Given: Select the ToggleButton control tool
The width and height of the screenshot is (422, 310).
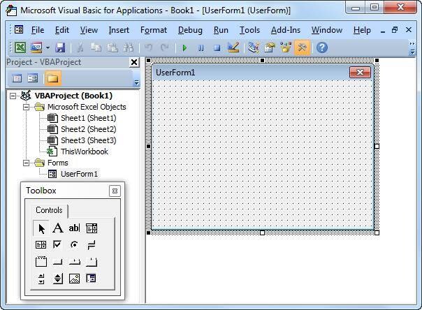Looking at the screenshot, I should tap(92, 245).
